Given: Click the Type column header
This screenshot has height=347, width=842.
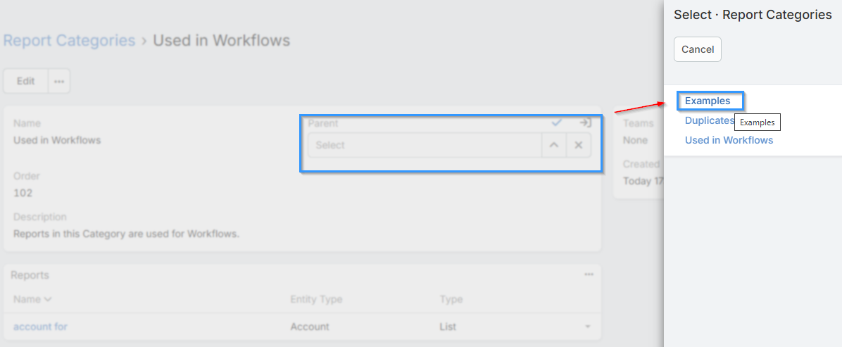Looking at the screenshot, I should click(x=451, y=299).
